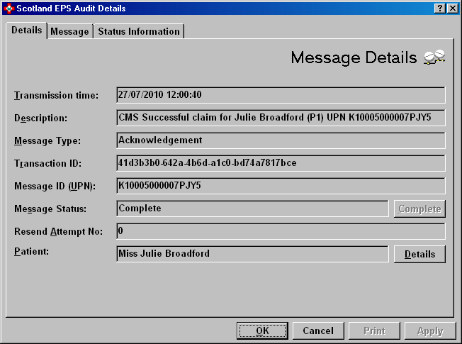This screenshot has height=344, width=462.
Task: Click the Apply button
Action: point(430,331)
